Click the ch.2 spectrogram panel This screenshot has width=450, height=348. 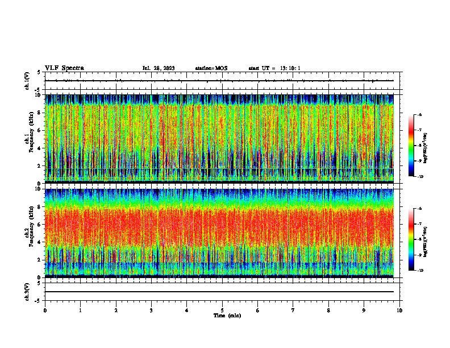pos(219,233)
